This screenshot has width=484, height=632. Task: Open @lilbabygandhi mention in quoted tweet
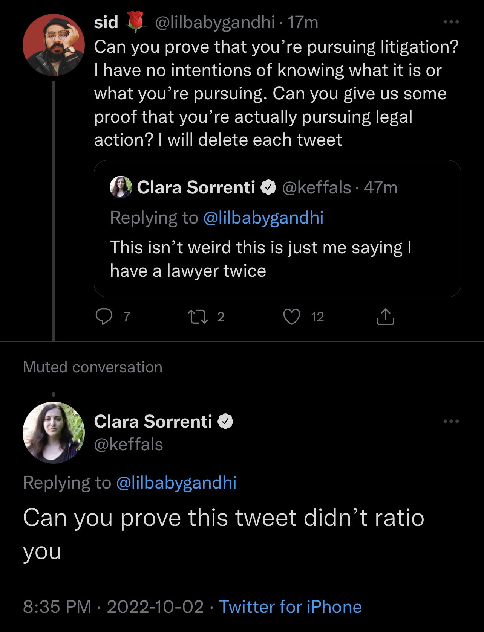click(x=263, y=218)
